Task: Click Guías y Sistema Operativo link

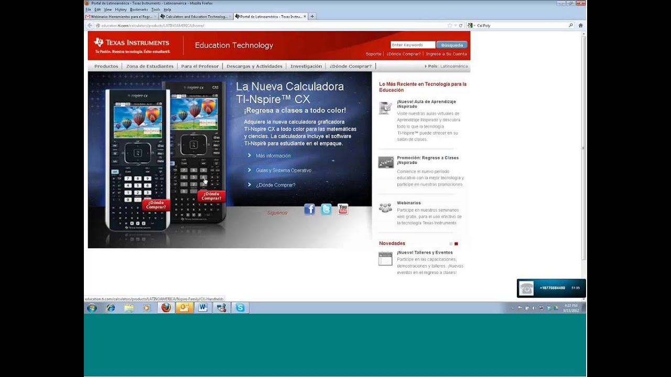Action: pos(284,171)
